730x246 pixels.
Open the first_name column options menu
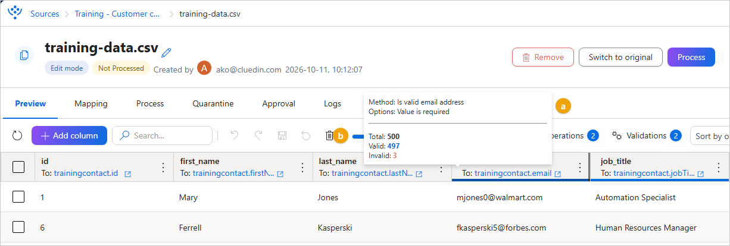point(302,168)
